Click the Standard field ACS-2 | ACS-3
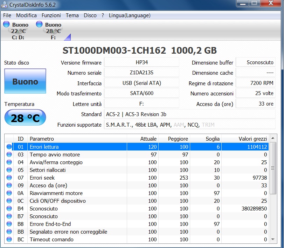Image resolution: width=284 pixels, height=248 pixels. click(190, 114)
